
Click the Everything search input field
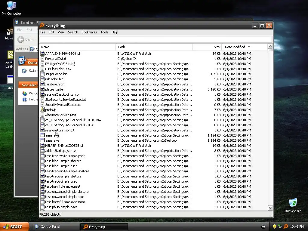(156, 39)
